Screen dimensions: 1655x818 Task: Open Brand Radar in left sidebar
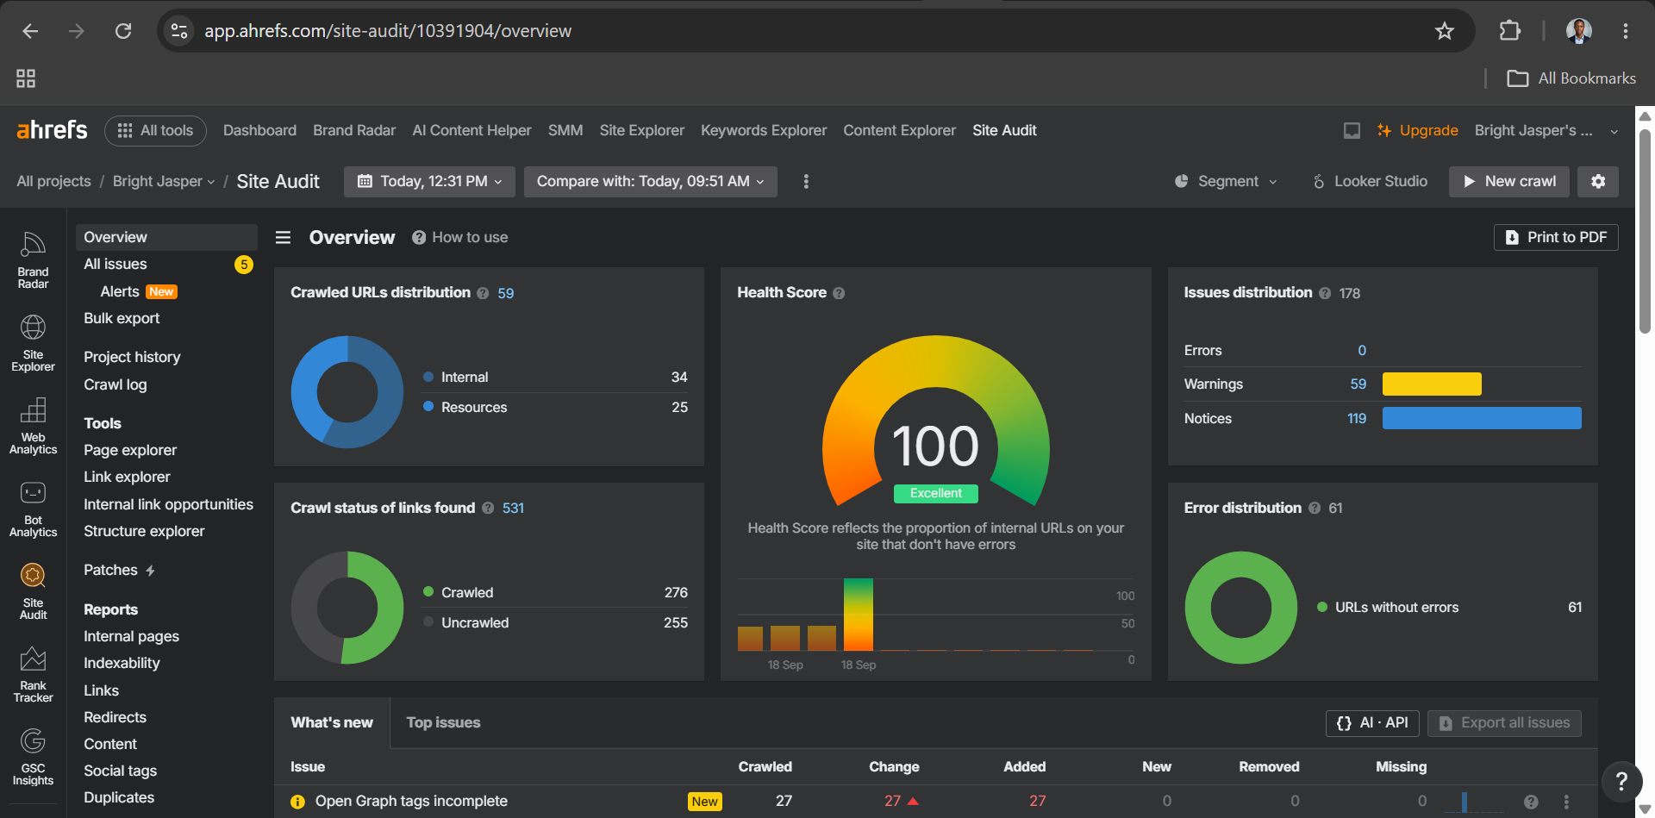point(33,259)
